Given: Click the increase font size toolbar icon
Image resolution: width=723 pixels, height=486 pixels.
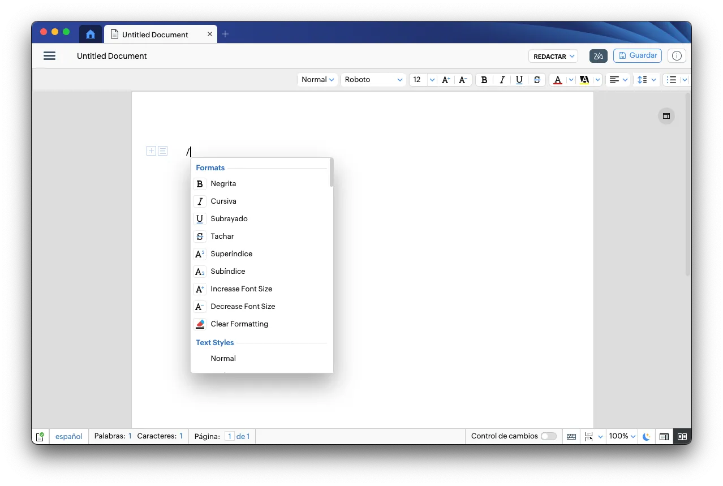Looking at the screenshot, I should click(x=446, y=80).
